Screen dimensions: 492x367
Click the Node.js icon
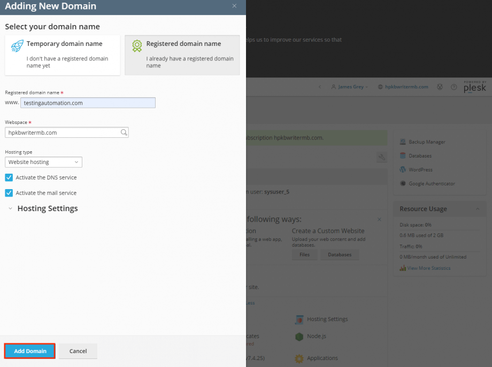click(299, 336)
